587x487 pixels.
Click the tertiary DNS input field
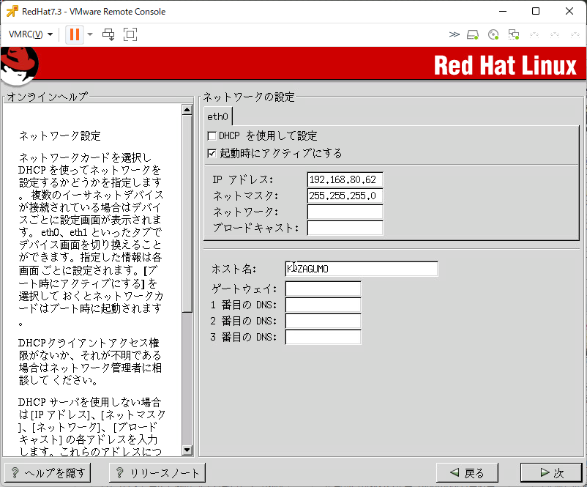click(323, 337)
